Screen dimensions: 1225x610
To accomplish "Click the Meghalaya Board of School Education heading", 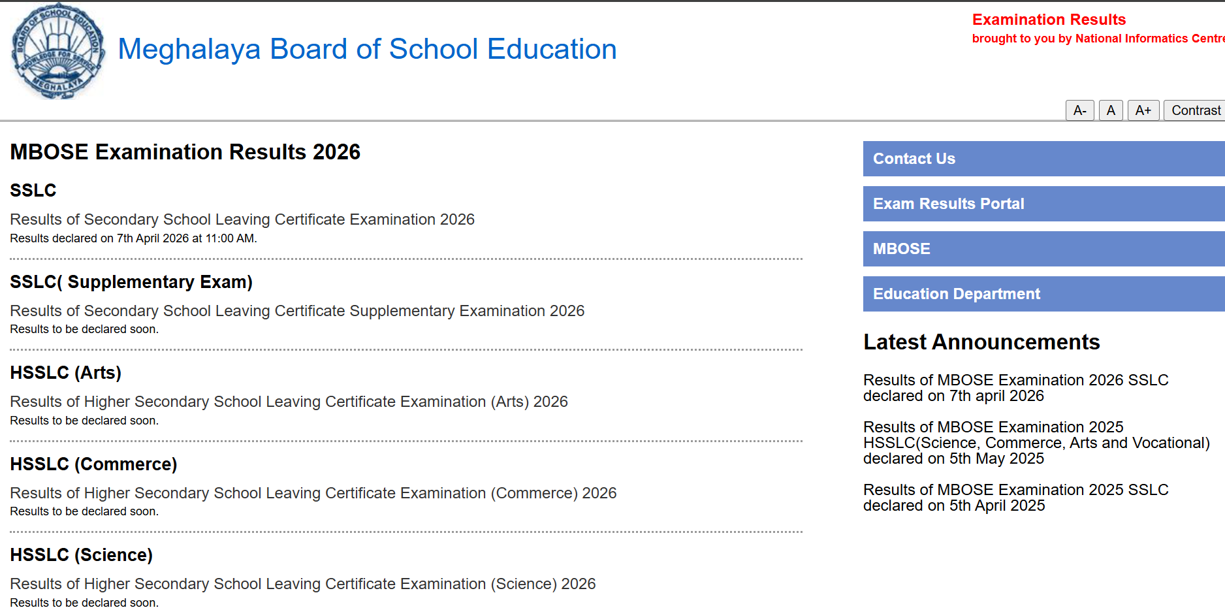I will [366, 49].
